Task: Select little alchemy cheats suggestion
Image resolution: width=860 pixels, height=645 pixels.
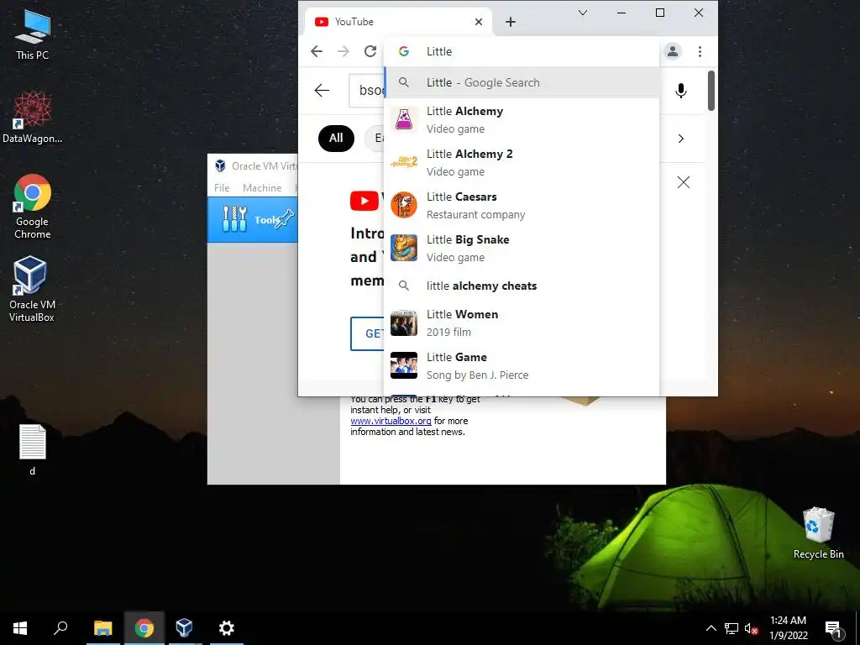Action: tap(522, 286)
